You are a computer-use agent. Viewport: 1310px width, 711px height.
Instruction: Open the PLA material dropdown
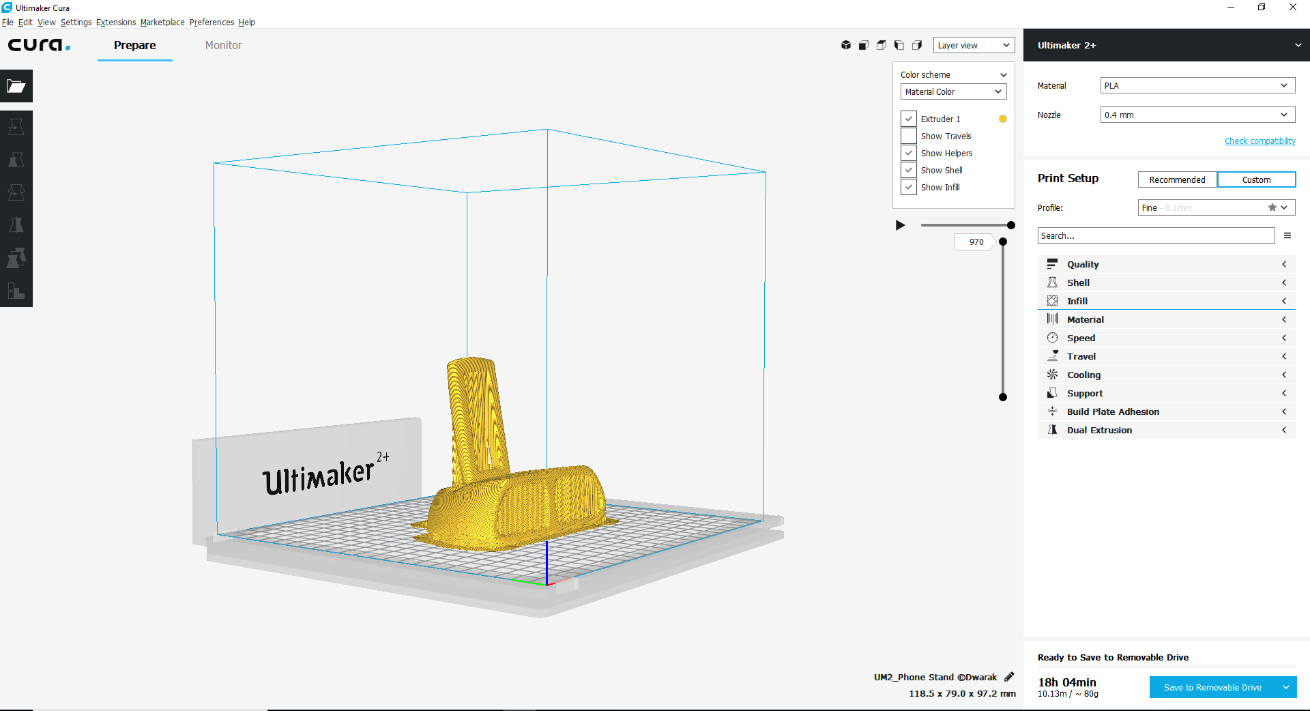pyautogui.click(x=1197, y=85)
